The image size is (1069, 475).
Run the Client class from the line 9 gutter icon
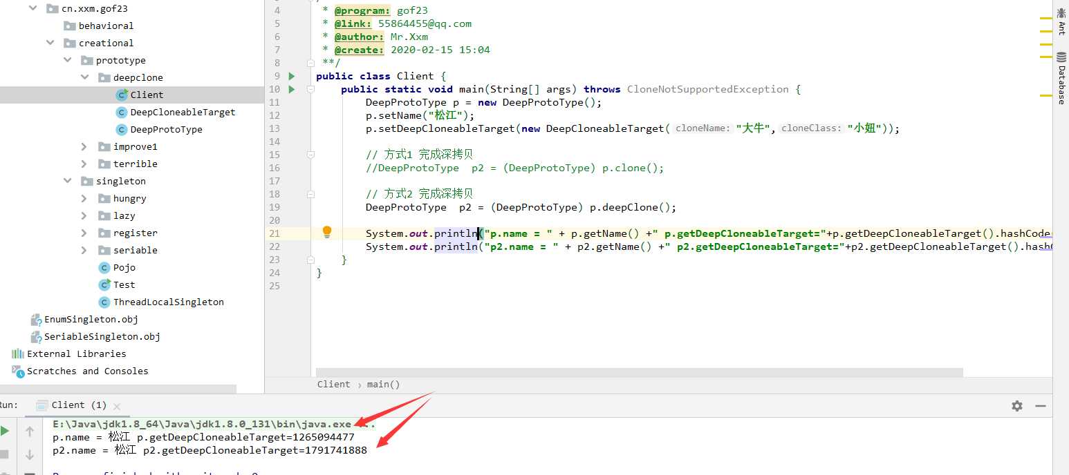point(291,76)
